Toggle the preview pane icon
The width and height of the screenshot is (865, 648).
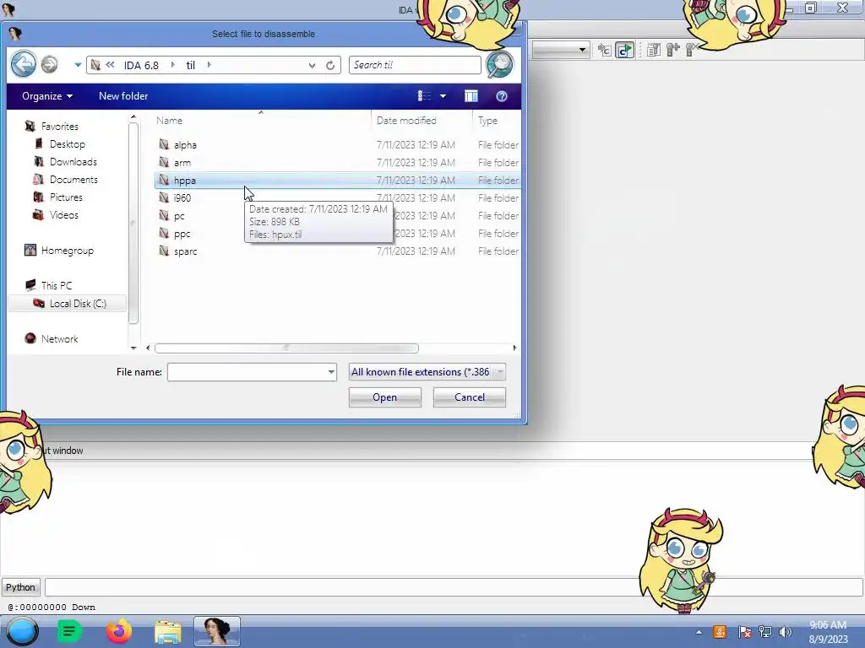click(471, 96)
